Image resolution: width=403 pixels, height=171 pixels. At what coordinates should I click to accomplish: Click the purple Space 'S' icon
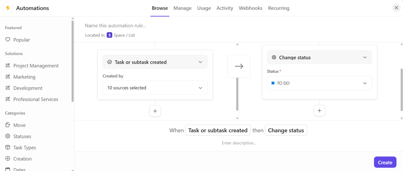(109, 35)
